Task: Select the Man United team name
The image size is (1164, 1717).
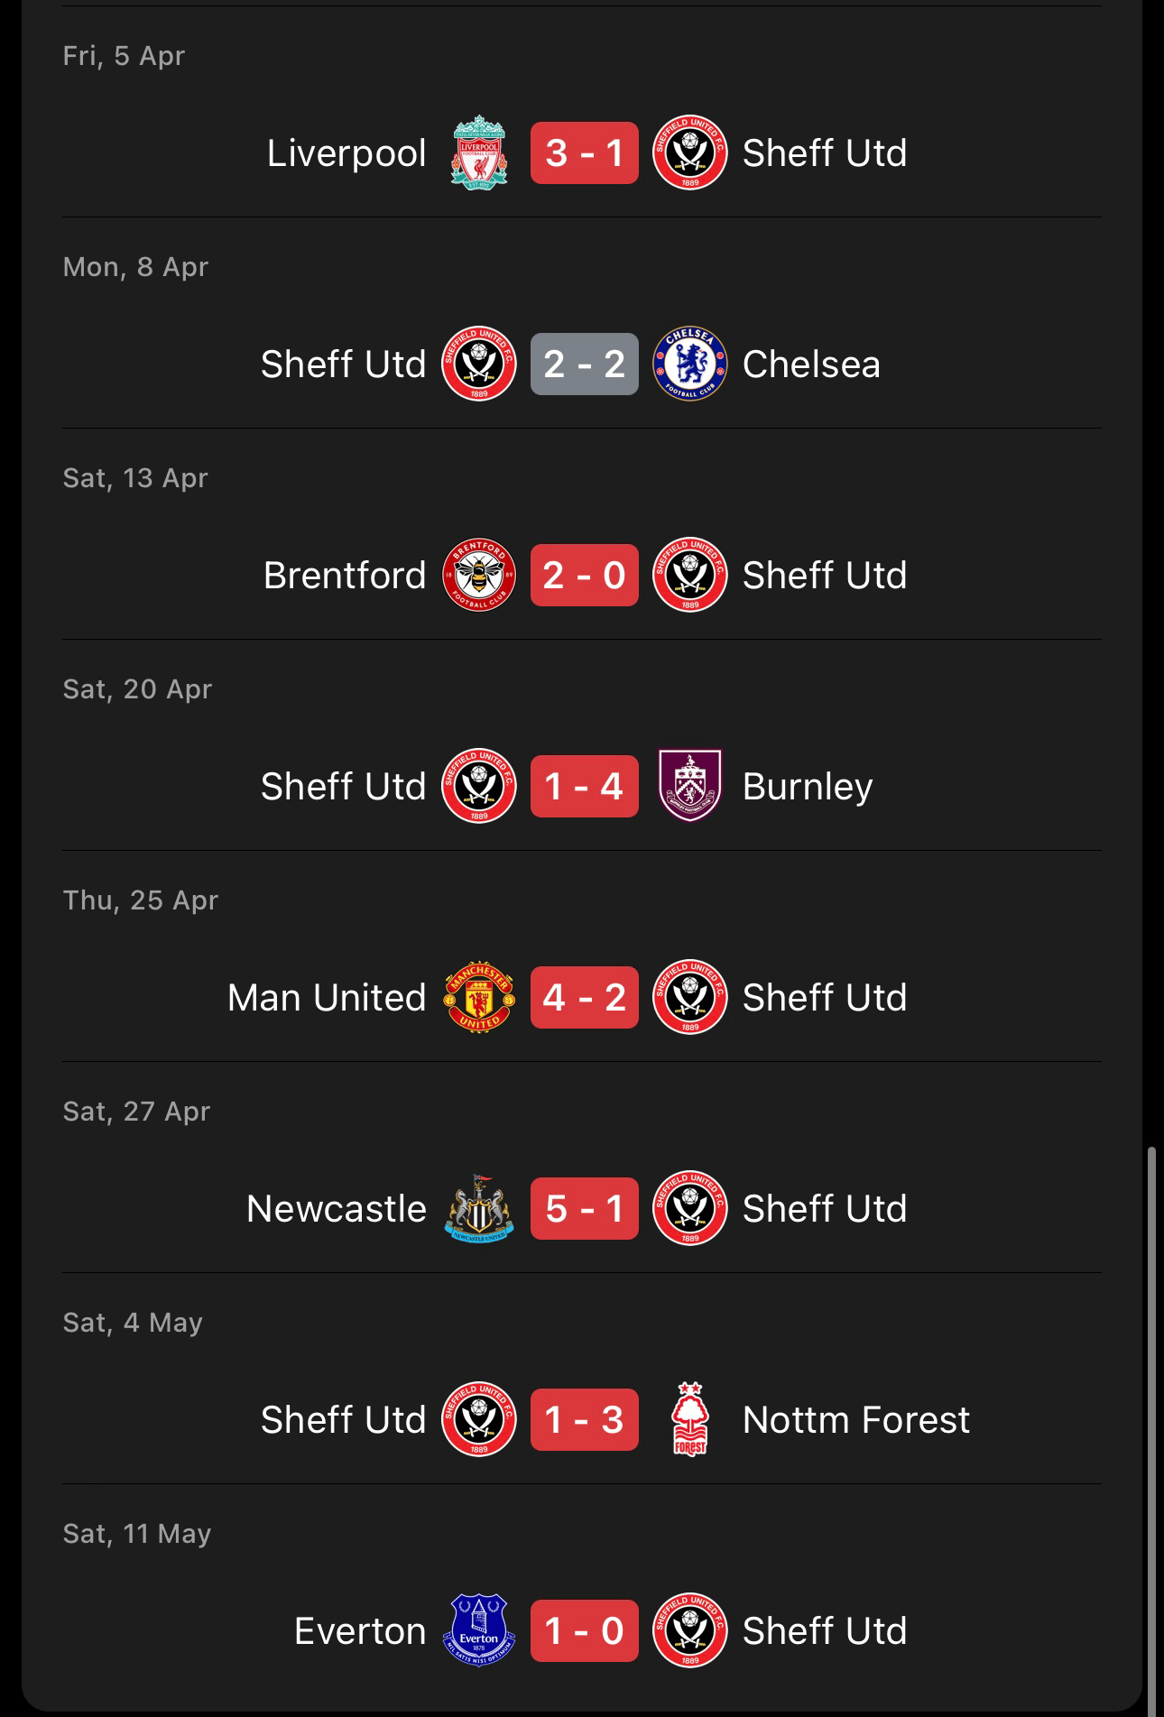Action: click(327, 997)
